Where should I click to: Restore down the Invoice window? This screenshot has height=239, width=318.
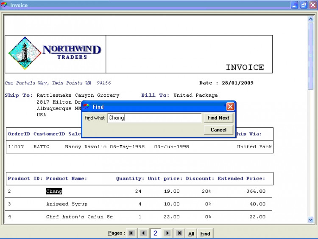pyautogui.click(x=304, y=5)
